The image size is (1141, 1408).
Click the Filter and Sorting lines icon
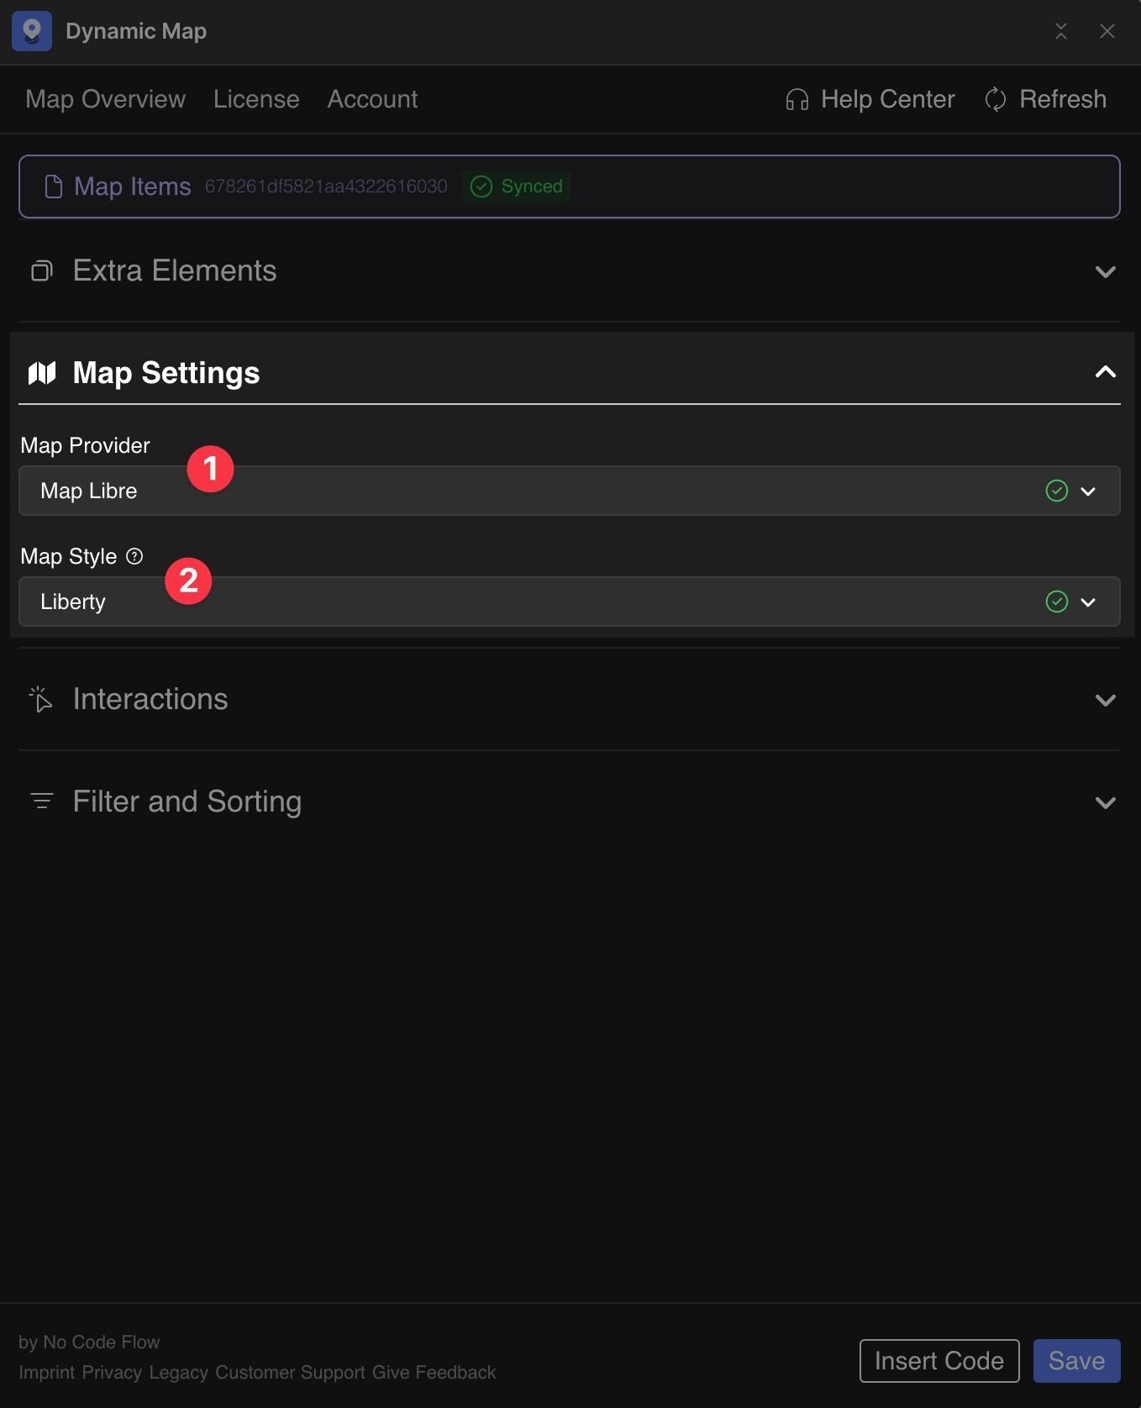[42, 801]
